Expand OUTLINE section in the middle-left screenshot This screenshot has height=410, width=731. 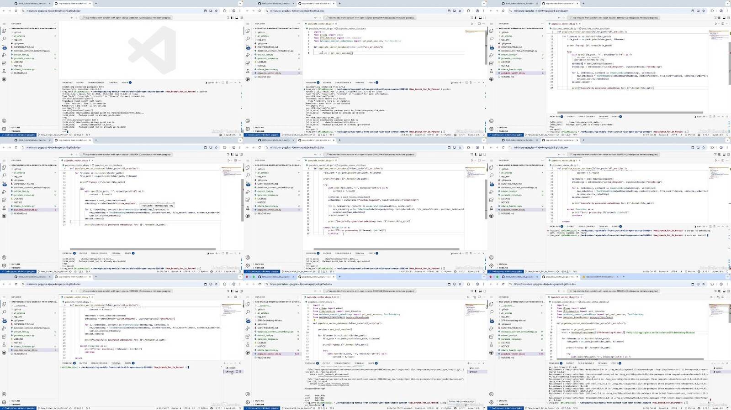16,264
